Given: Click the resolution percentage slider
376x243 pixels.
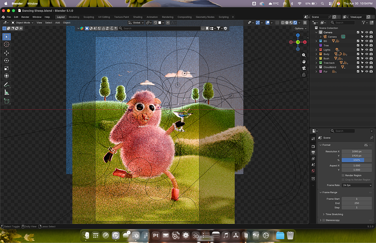Looking at the screenshot, I should point(357,160).
